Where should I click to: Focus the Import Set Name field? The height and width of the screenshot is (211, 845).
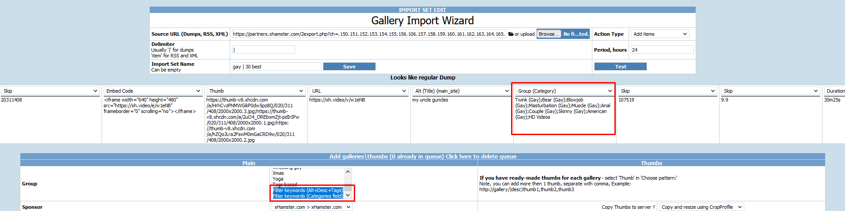pyautogui.click(x=277, y=67)
